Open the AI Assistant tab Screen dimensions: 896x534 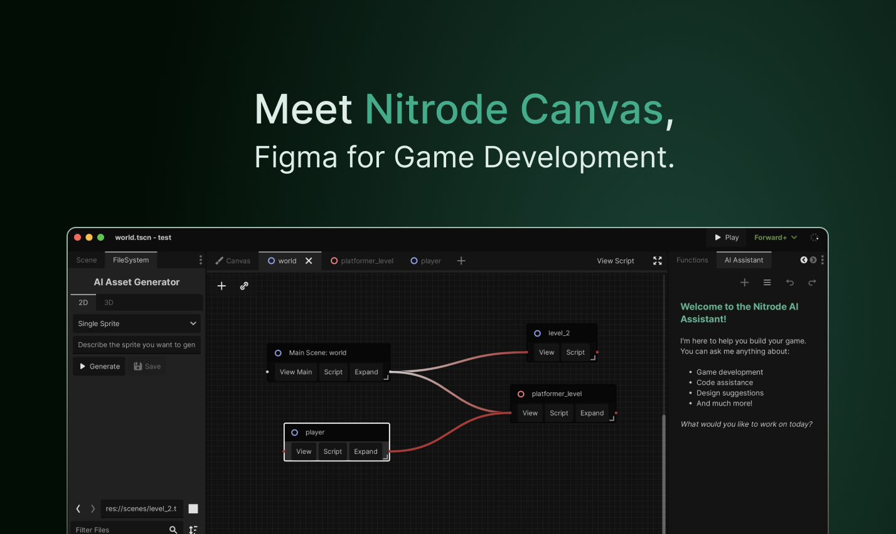(744, 260)
